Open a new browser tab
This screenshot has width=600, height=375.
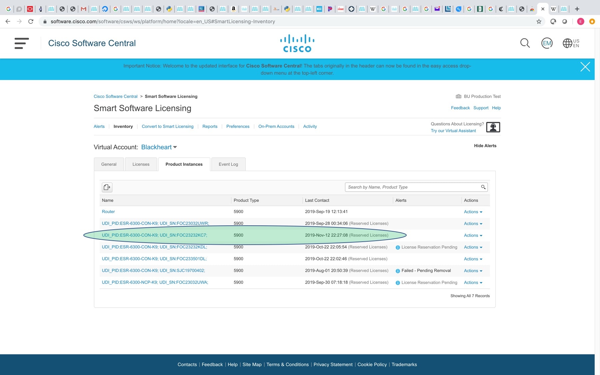coord(577,9)
